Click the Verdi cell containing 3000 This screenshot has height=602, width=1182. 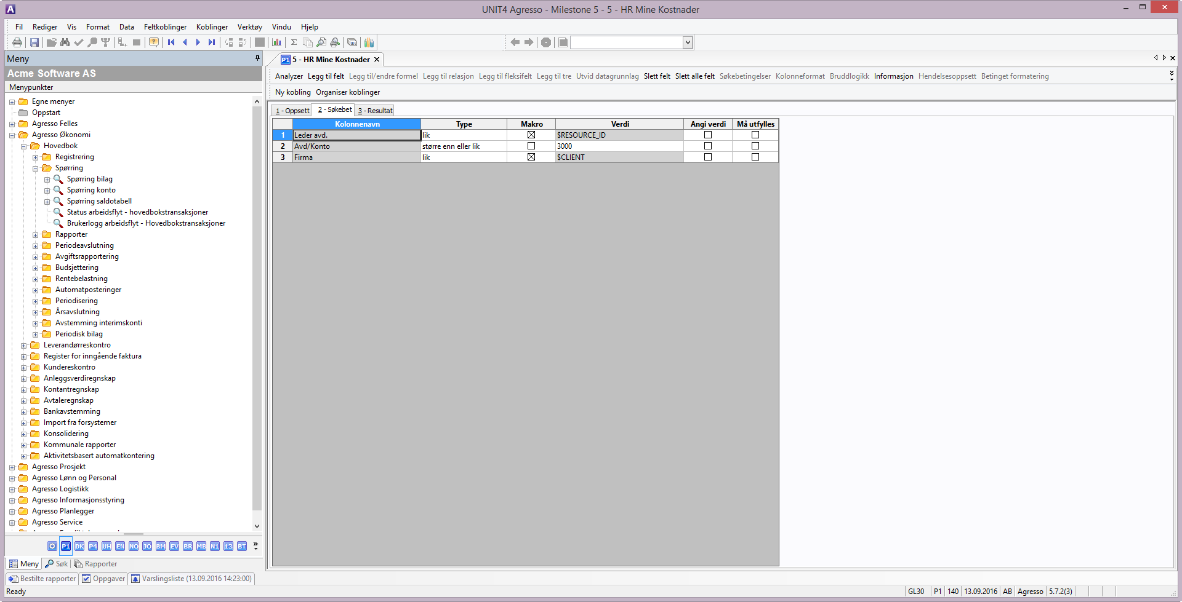point(619,146)
